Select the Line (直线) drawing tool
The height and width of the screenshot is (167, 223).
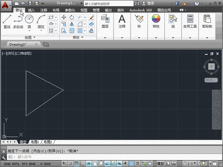click(7, 21)
